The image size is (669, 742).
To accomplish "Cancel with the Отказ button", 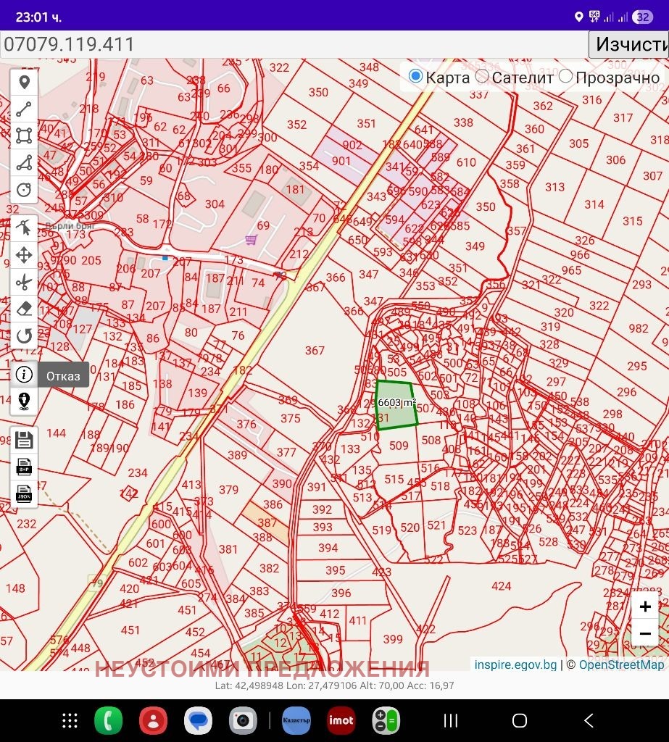I will pos(62,375).
